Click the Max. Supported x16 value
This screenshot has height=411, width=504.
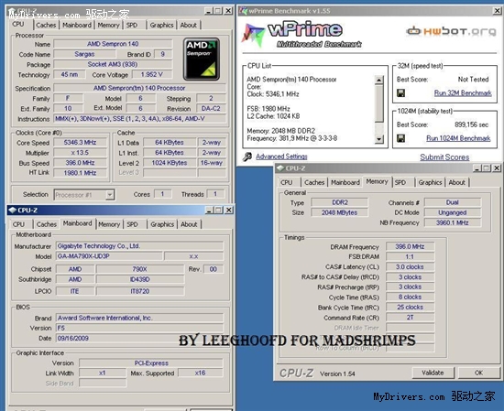pyautogui.click(x=200, y=373)
